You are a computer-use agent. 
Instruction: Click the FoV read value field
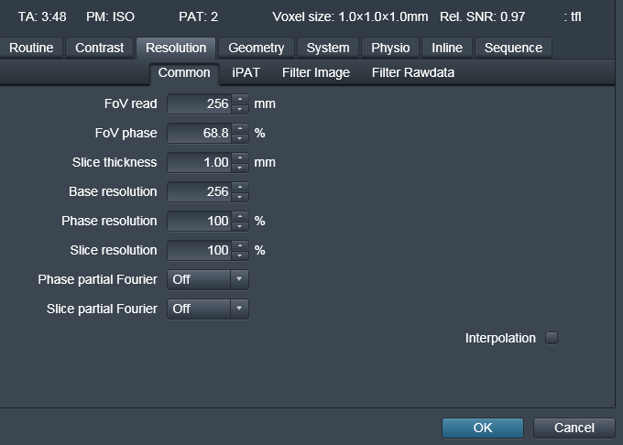point(200,103)
